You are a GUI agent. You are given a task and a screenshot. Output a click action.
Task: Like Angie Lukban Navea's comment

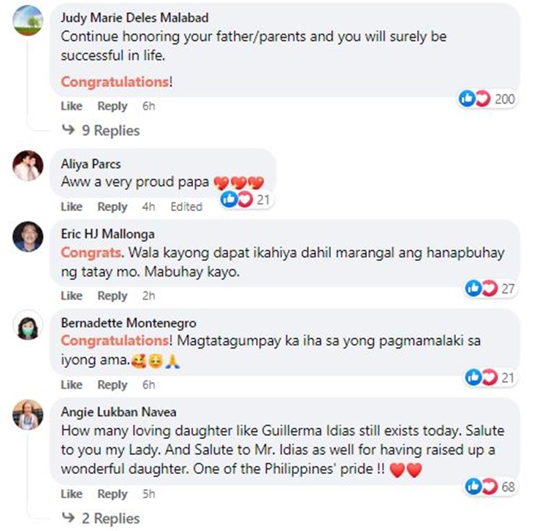click(x=72, y=494)
